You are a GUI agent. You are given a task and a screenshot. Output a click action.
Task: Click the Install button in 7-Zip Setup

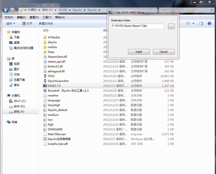(139, 52)
